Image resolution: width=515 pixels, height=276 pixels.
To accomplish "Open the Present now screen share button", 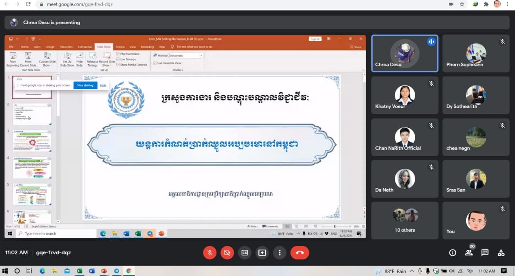I will pyautogui.click(x=262, y=253).
